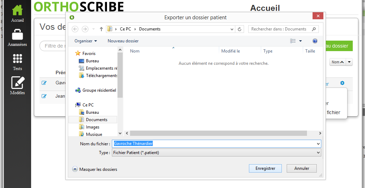Toggle Nom sort order button in Orthoscribe
365x188 pixels.
coord(338,62)
